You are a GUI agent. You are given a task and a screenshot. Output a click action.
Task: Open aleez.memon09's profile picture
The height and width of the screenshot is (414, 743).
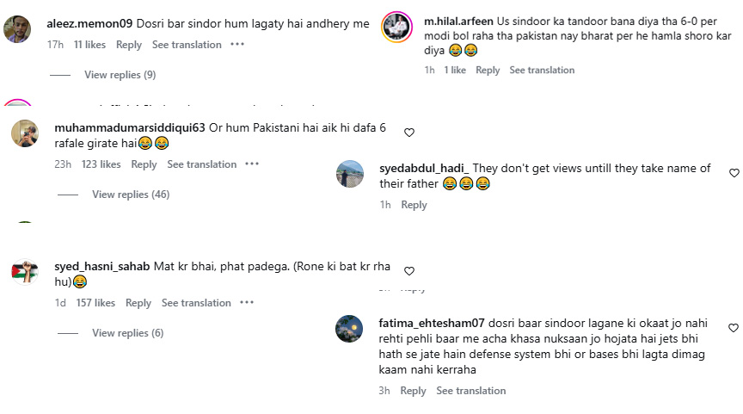pos(18,29)
